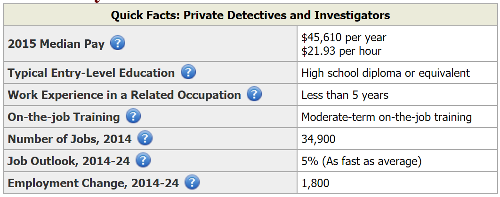This screenshot has height=197, width=500.
Task: Select the $21.93 per hour text
Action: click(341, 51)
